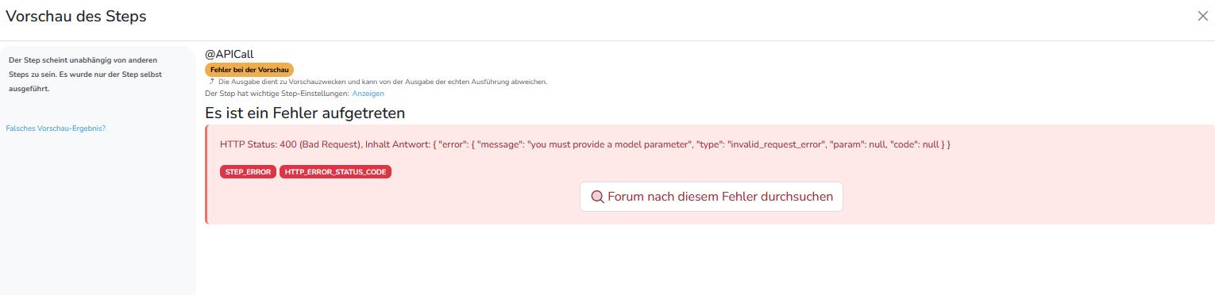1215x295 pixels.
Task: Open the Falsches Vorschau-Ergebnis? link
Action: coord(56,128)
